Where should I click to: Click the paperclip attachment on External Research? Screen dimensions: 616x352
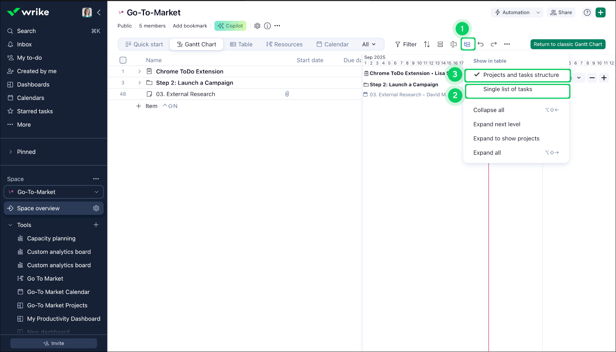(x=287, y=94)
